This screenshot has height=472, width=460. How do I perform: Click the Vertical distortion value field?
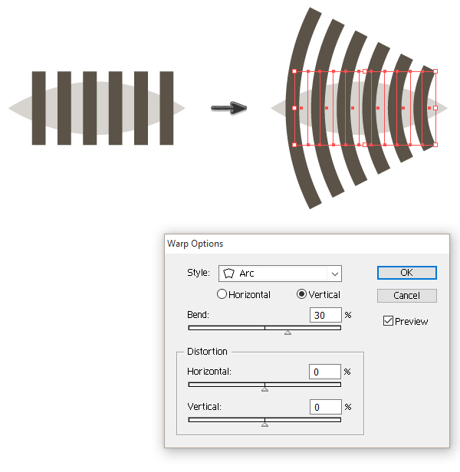[325, 407]
